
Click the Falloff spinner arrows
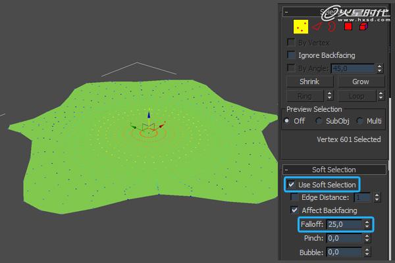[x=367, y=224]
